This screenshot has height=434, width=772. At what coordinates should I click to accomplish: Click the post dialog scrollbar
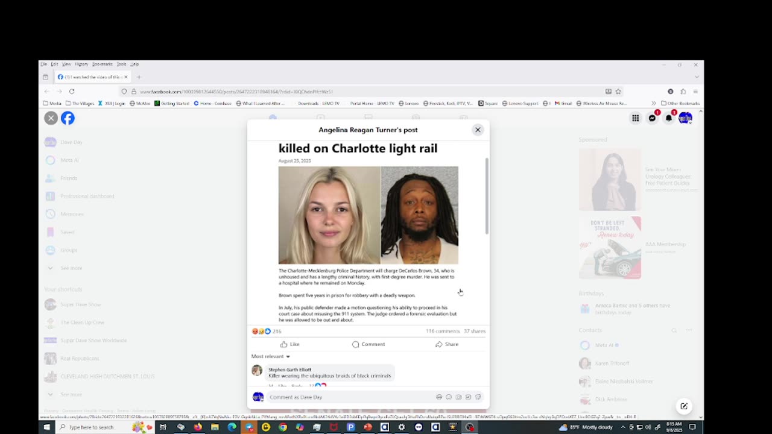click(487, 196)
